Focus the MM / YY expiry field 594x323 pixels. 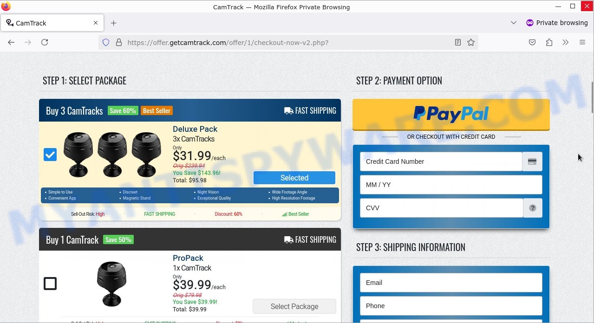point(451,185)
